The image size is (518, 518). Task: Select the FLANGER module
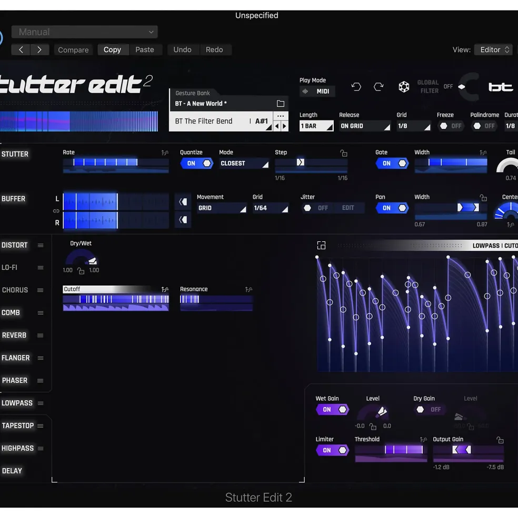pos(16,358)
